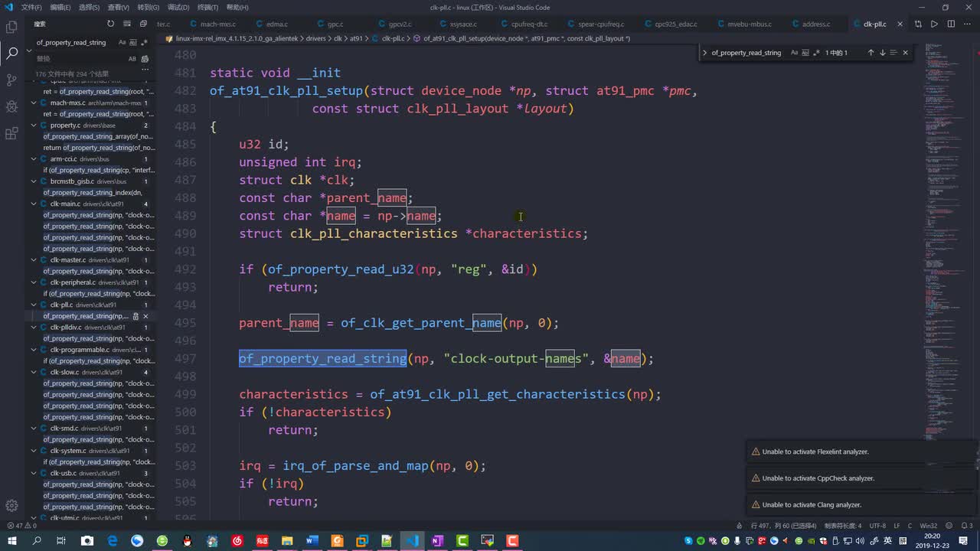Toggle Match Case in sidebar search
This screenshot has height=551, width=980.
tap(122, 42)
